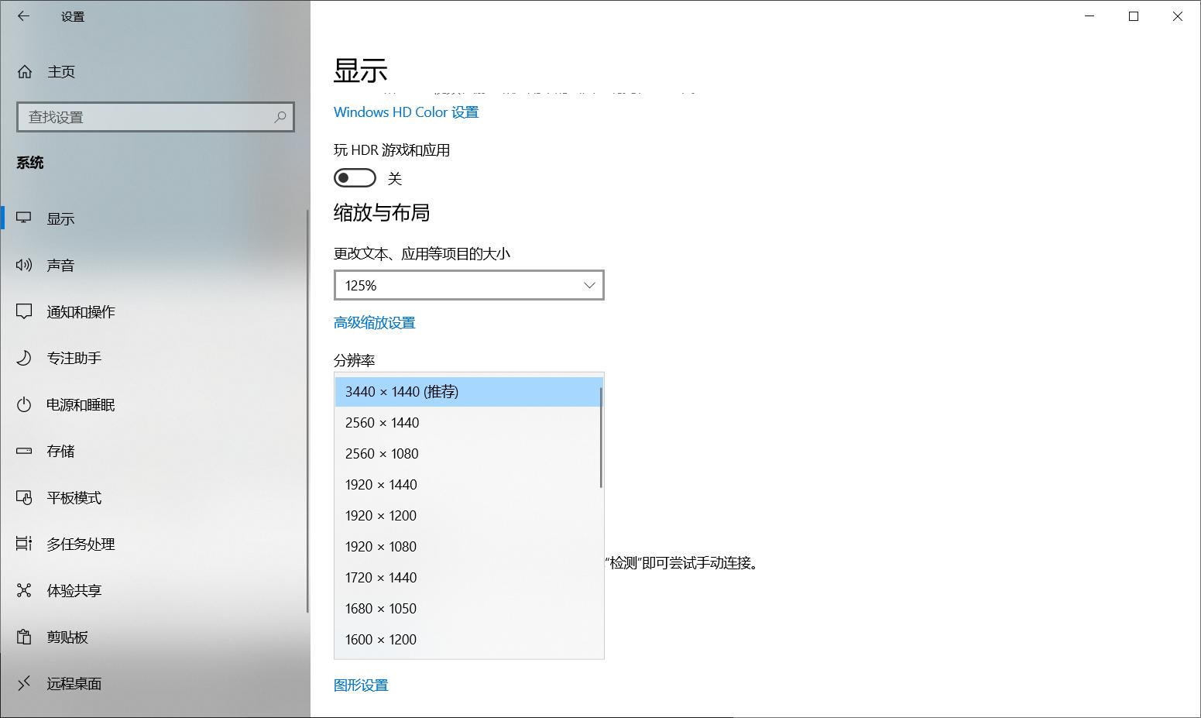Open 远程桌面 settings
Image resolution: width=1201 pixels, height=718 pixels.
[x=74, y=683]
